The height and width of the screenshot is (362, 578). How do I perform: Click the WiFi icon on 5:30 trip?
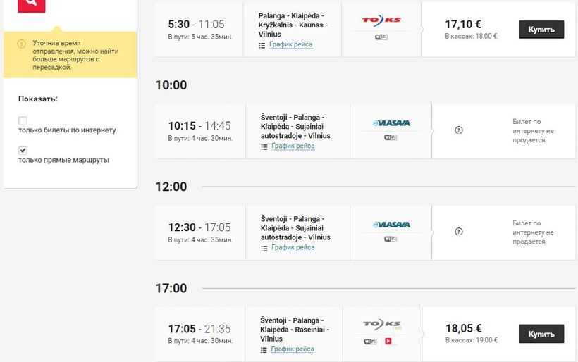pos(381,36)
